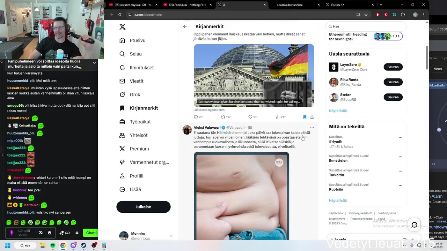Image resolution: width=447 pixels, height=251 pixels.
Task: Open File Explorer from the taskbar
Action: (x=43, y=246)
